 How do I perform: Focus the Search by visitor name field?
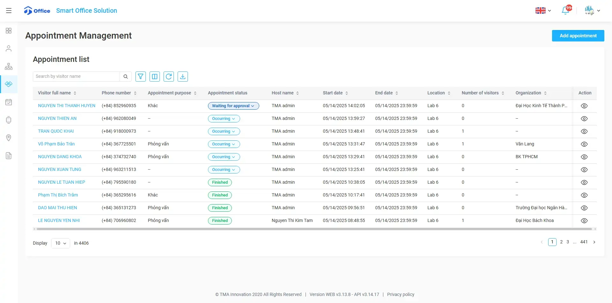coord(77,77)
